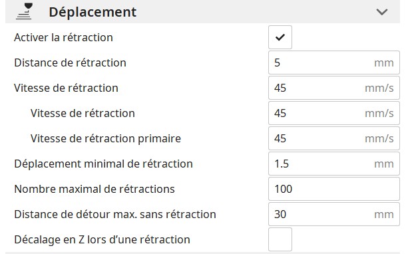Edit Distance de rétraction value field
Image resolution: width=408 pixels, height=254 pixels.
click(x=334, y=63)
